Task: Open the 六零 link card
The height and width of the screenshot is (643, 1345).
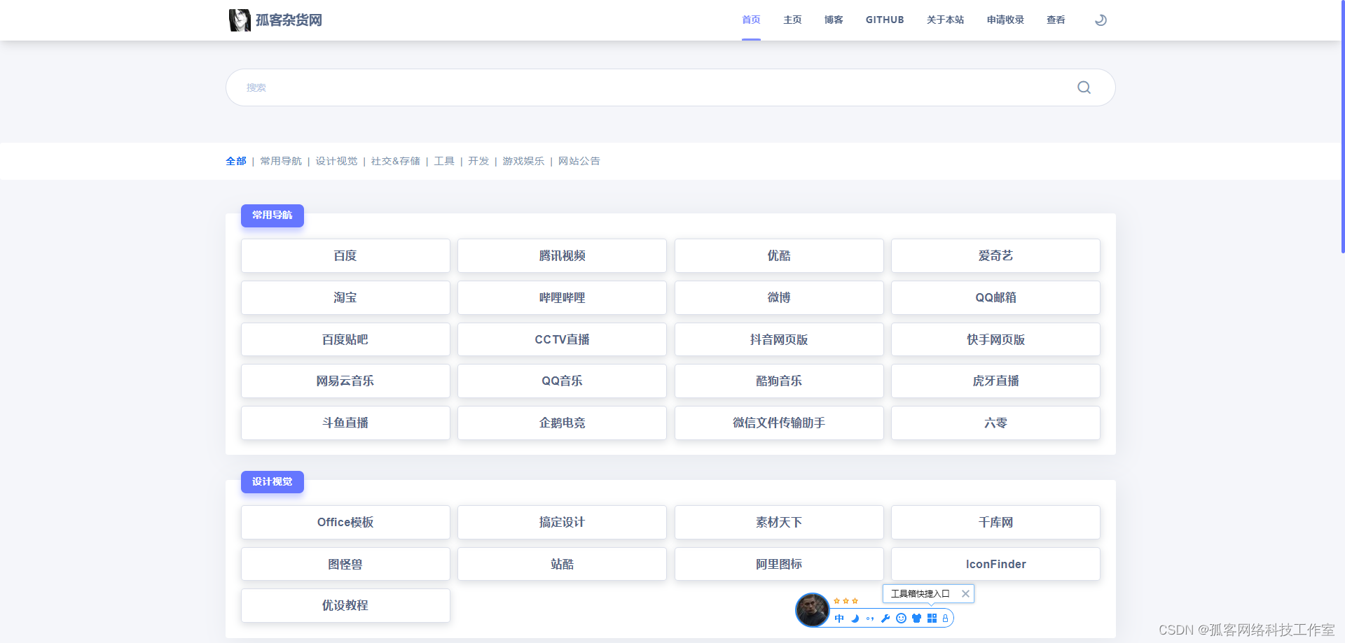Action: (995, 423)
